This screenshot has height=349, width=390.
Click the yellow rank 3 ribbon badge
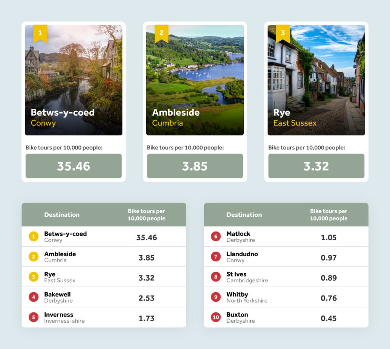283,33
